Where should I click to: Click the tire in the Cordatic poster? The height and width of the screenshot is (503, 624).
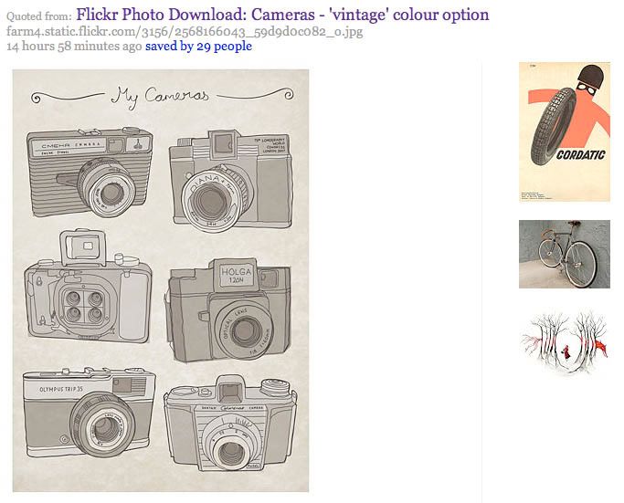(554, 127)
